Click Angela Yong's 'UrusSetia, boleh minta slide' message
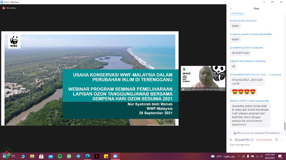The image size is (286, 160). (x=250, y=115)
